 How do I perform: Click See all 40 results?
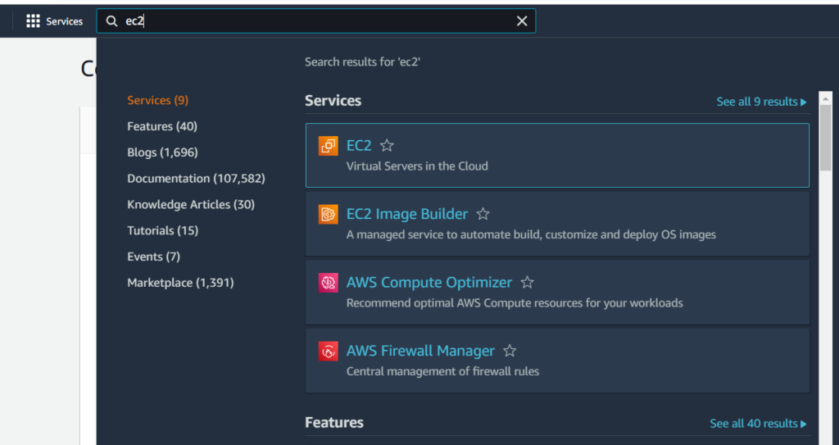758,424
